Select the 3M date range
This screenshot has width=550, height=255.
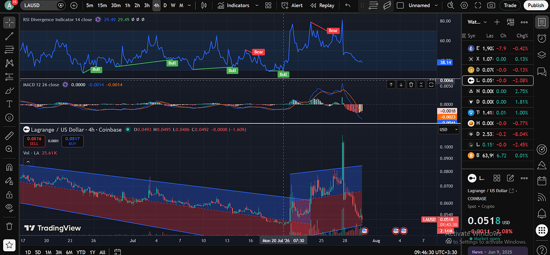tap(59, 252)
